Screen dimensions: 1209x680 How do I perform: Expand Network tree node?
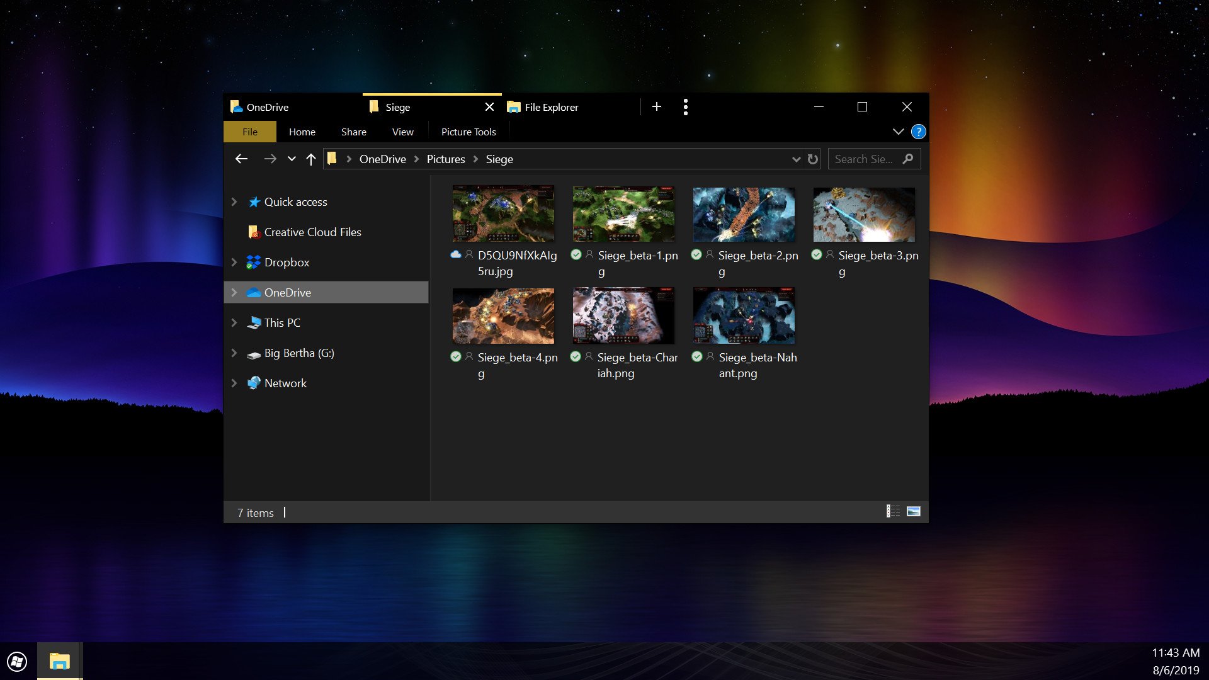pyautogui.click(x=234, y=383)
